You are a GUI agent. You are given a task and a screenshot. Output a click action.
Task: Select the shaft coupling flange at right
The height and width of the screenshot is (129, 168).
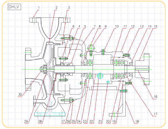142,69
